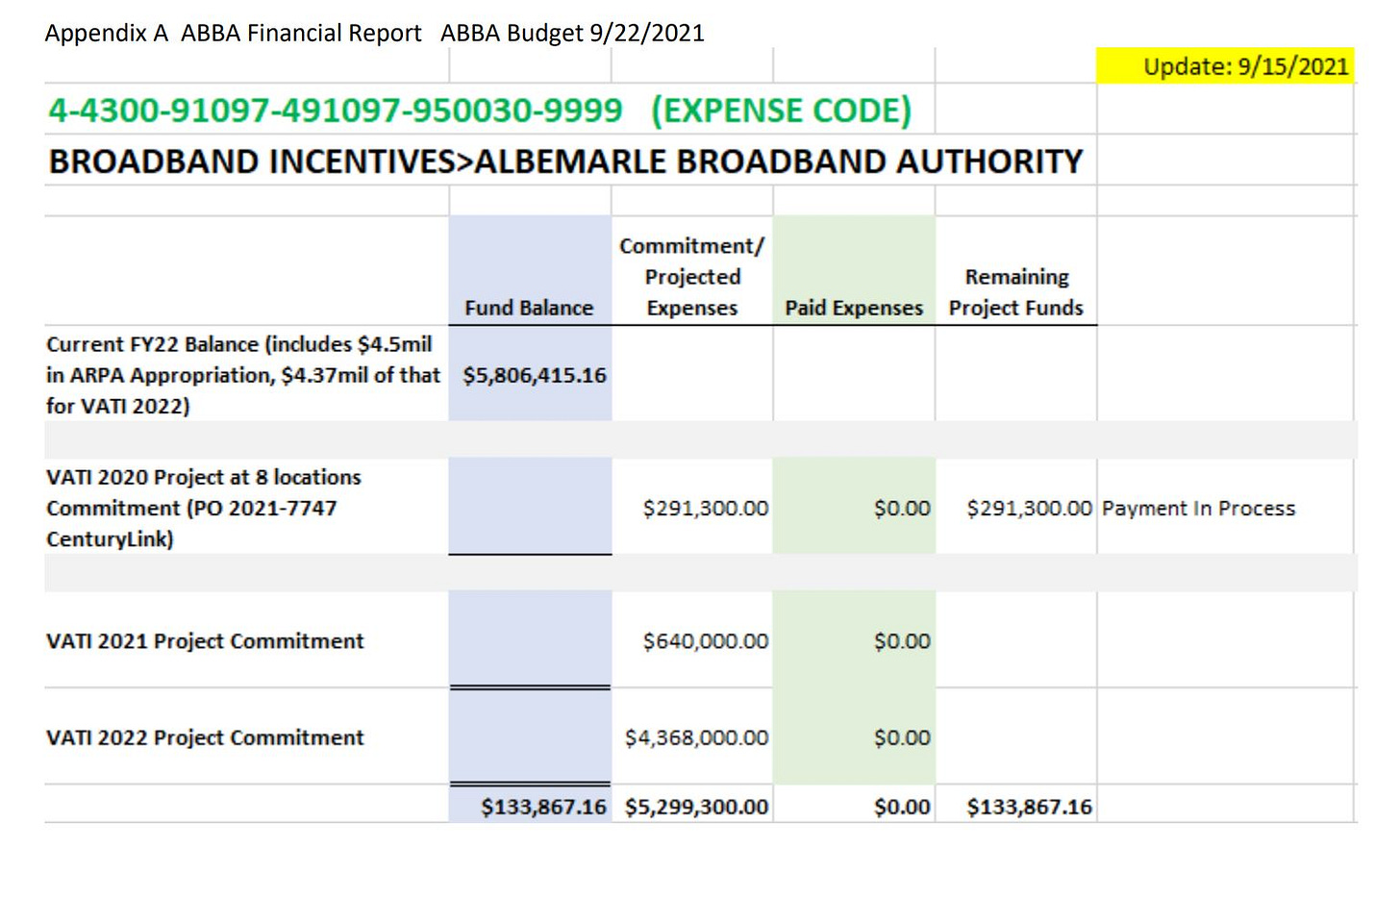Select VATI 2020 projected expenses $291,300.00 cell

click(705, 508)
